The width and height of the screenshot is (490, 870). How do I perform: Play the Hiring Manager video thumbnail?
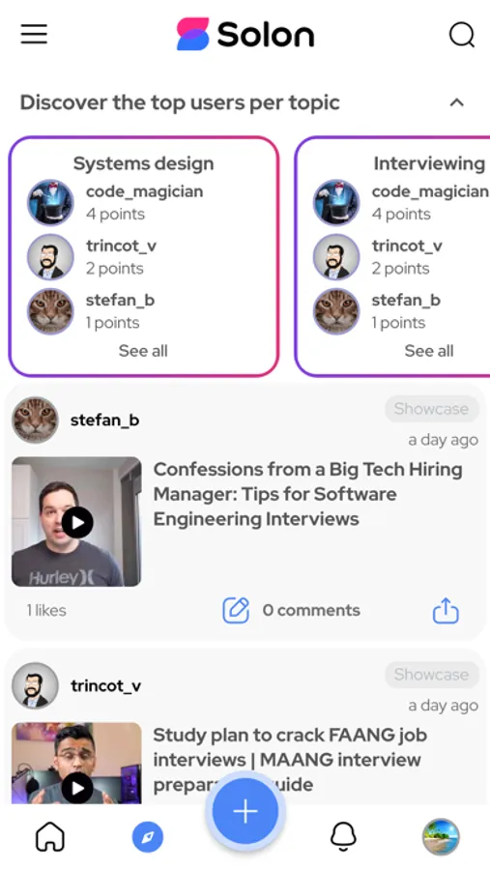coord(76,522)
